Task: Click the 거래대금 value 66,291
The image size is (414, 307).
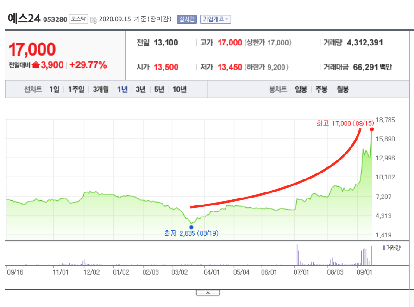Action: (x=365, y=67)
